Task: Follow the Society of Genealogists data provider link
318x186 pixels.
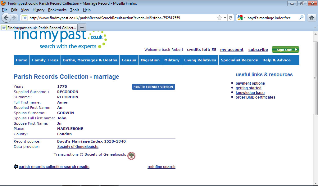Action: pos(78,147)
